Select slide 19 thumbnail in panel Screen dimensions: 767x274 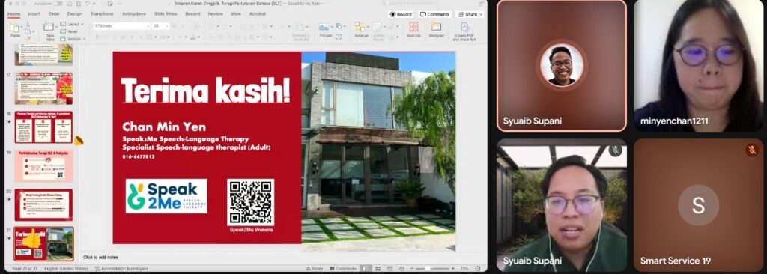pyautogui.click(x=43, y=166)
